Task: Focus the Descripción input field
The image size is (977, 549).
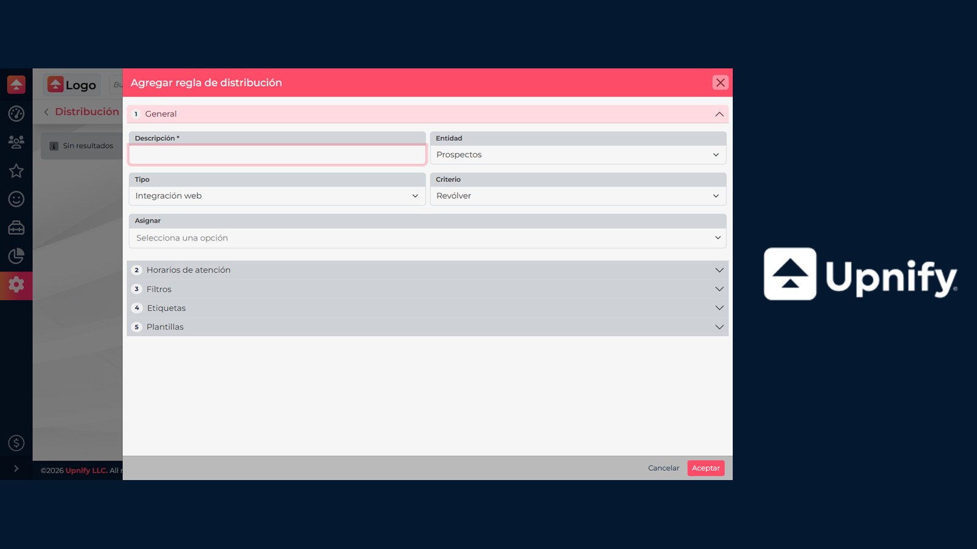Action: coord(277,155)
